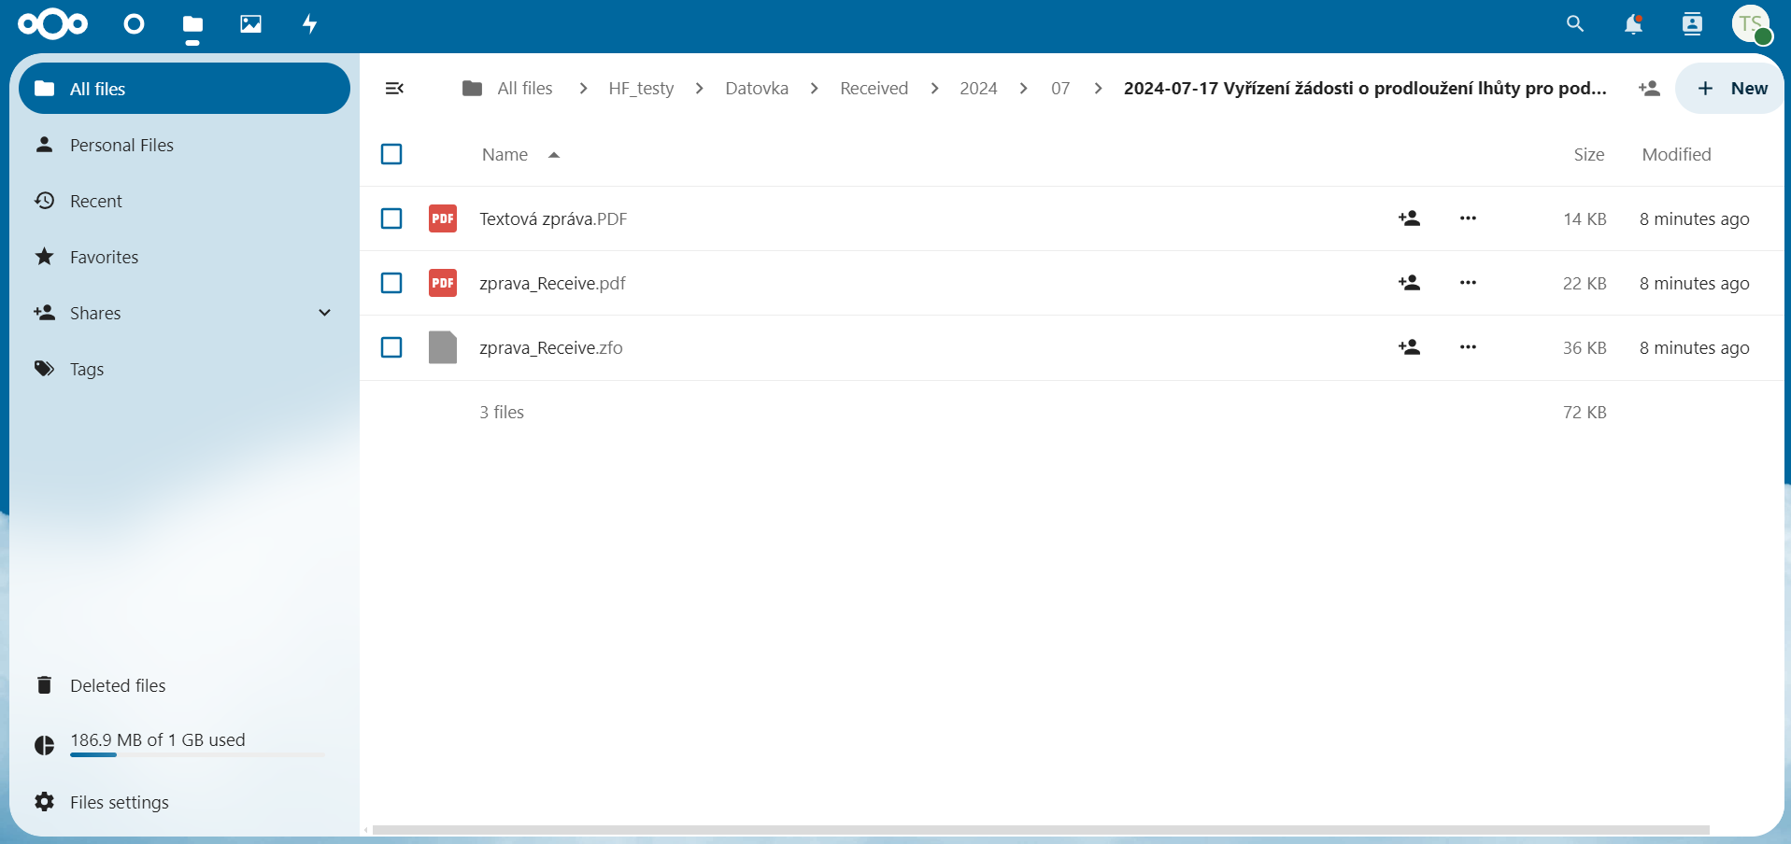
Task: Select the Textová zpráva.PDF checkbox
Action: [391, 218]
